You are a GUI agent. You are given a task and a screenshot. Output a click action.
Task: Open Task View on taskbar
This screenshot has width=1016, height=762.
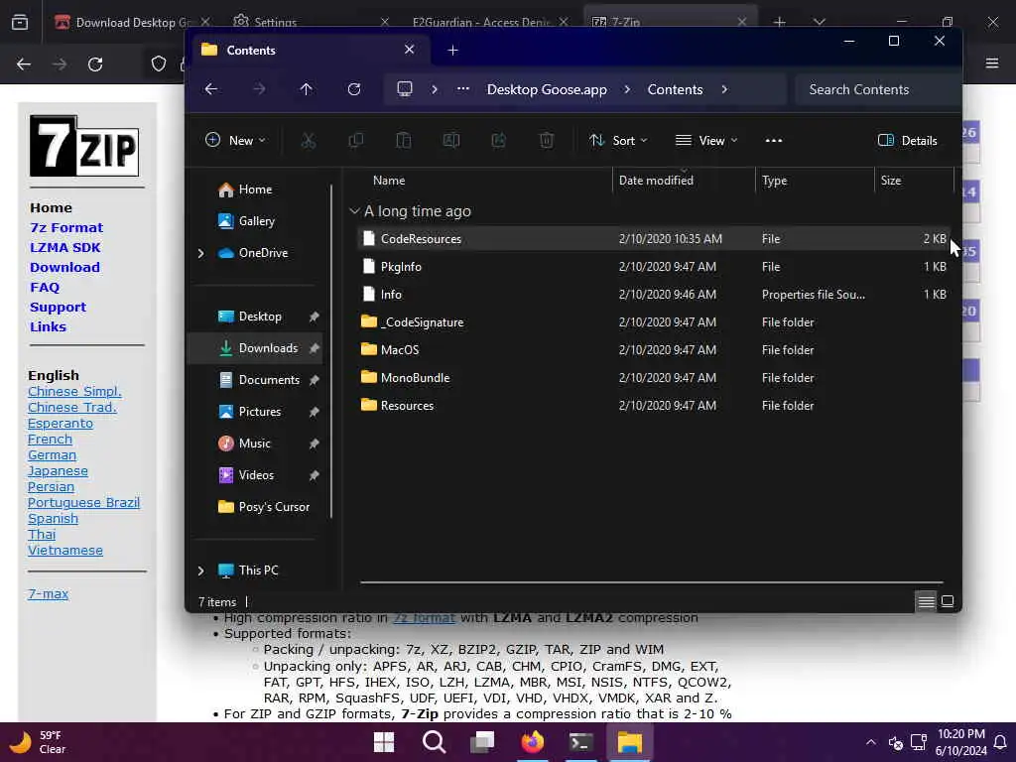coord(483,742)
